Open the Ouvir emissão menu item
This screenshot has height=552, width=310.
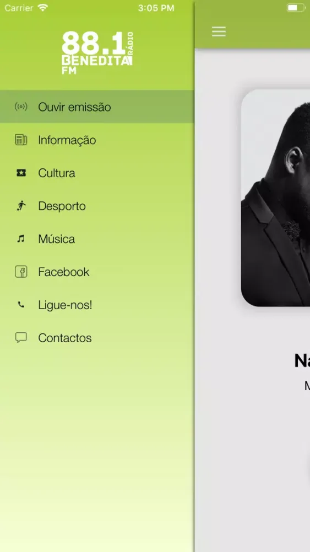(x=97, y=107)
